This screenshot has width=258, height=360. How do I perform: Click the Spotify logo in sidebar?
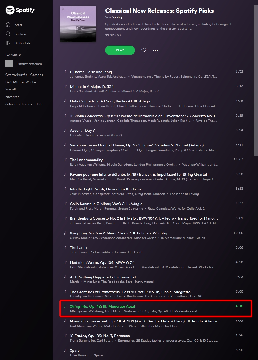20,10
